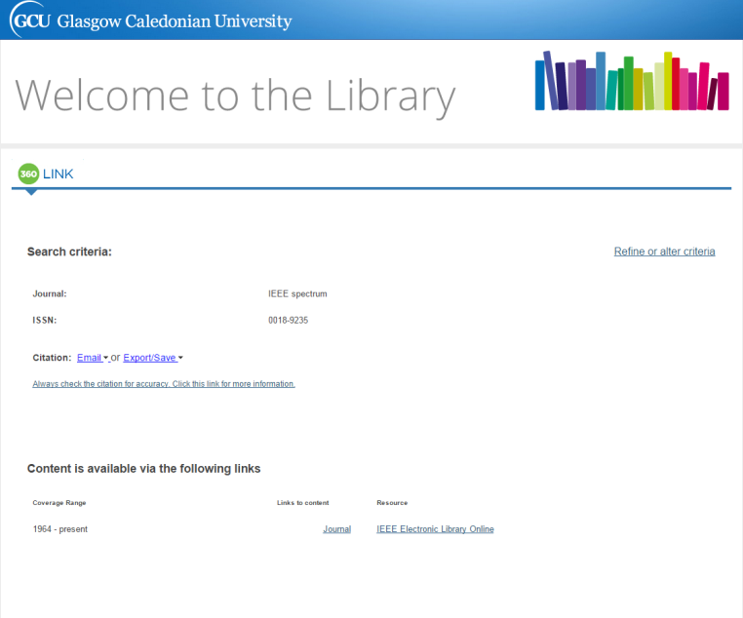Click the '1964 - present' coverage range
Image resolution: width=743 pixels, height=618 pixels.
[x=60, y=529]
